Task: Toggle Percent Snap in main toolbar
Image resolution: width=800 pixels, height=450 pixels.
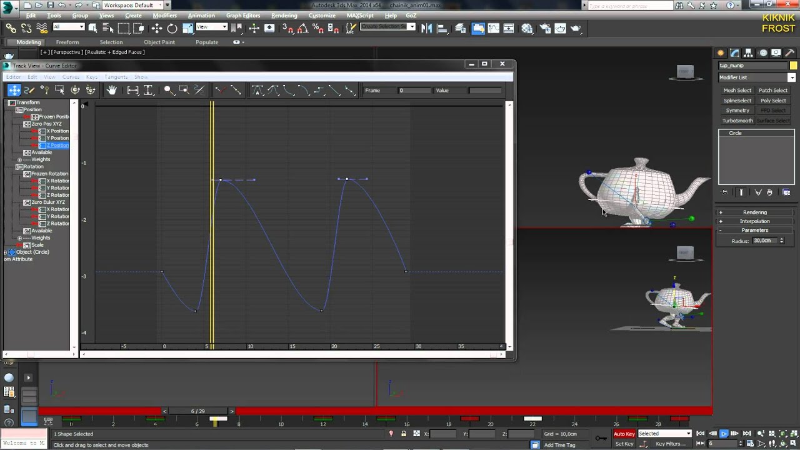Action: 317,28
